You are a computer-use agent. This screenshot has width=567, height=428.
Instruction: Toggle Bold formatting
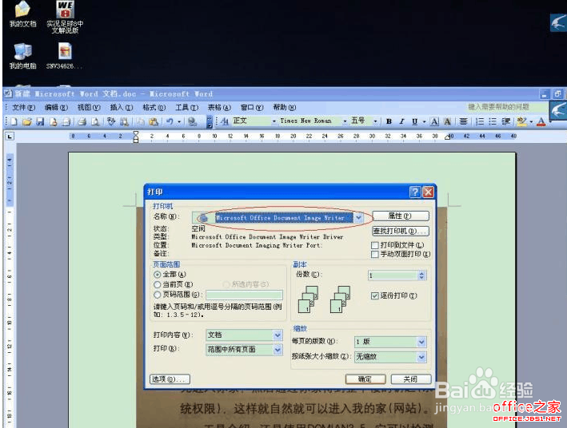point(389,121)
